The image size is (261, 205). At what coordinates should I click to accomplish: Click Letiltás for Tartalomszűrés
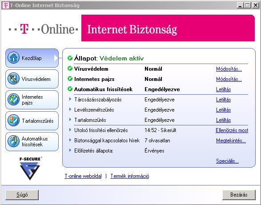pos(223,120)
